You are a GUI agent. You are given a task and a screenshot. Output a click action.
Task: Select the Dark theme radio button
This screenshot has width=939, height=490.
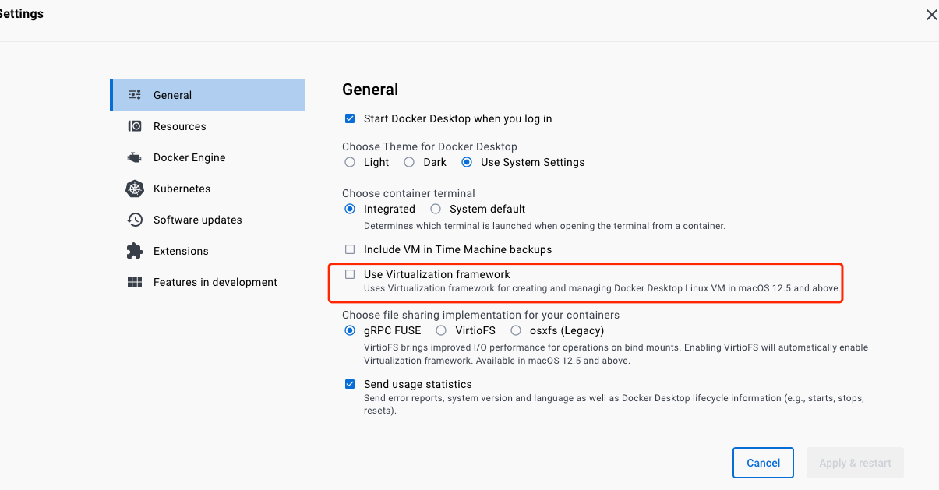point(409,162)
